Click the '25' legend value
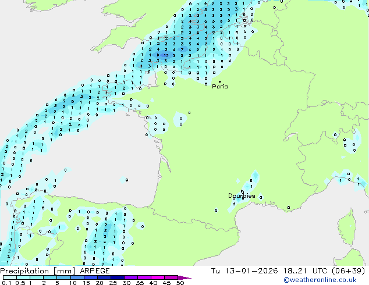Image resolution: width=369 pixels, height=285 pixels. pyautogui.click(x=113, y=283)
